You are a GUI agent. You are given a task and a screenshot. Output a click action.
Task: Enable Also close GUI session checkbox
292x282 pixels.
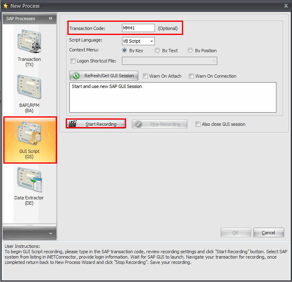tap(198, 124)
